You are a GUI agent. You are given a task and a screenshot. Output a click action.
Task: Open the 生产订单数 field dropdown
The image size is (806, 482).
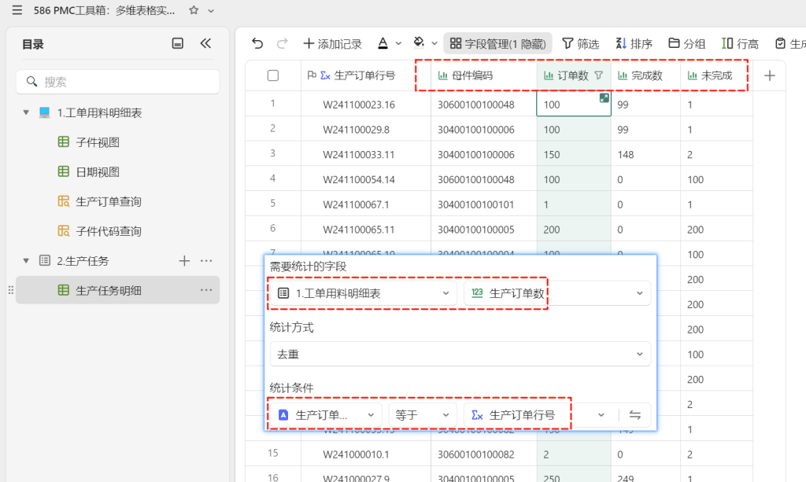[557, 293]
